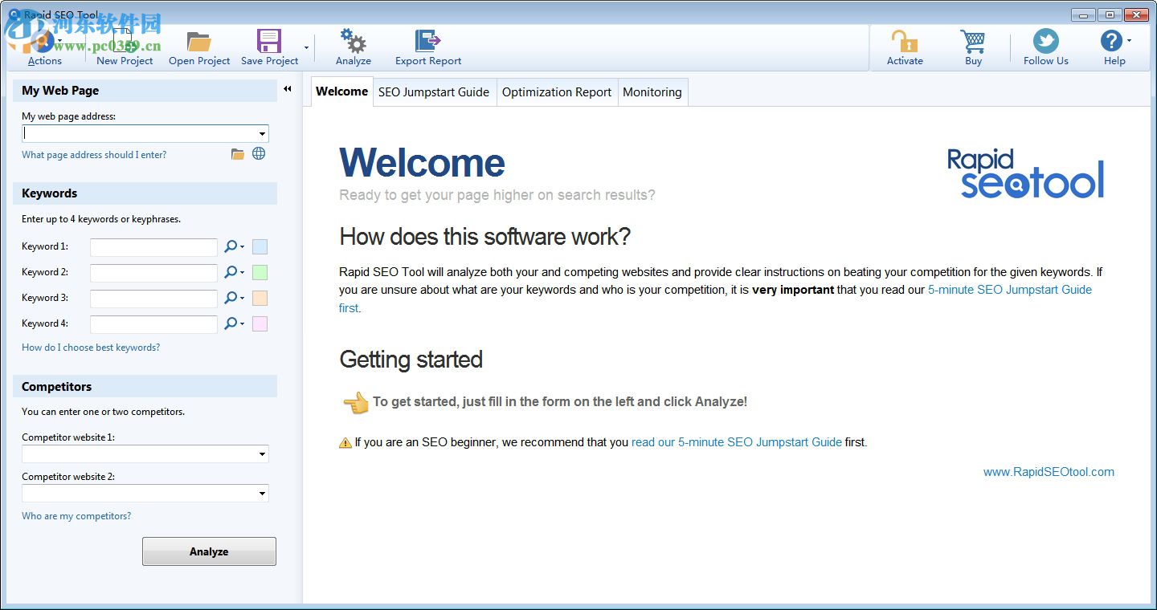
Task: Focus the Keyword 3 text box
Action: [153, 299]
